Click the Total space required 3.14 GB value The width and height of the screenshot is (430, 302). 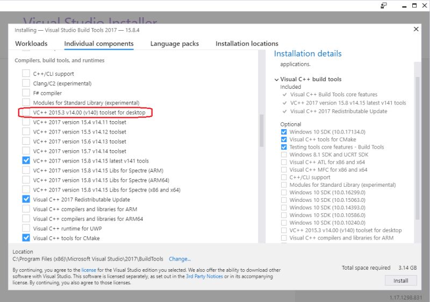pos(407,268)
